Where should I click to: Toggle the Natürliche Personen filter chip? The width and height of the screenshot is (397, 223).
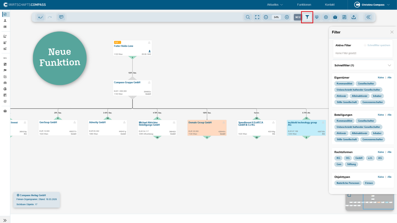click(348, 183)
